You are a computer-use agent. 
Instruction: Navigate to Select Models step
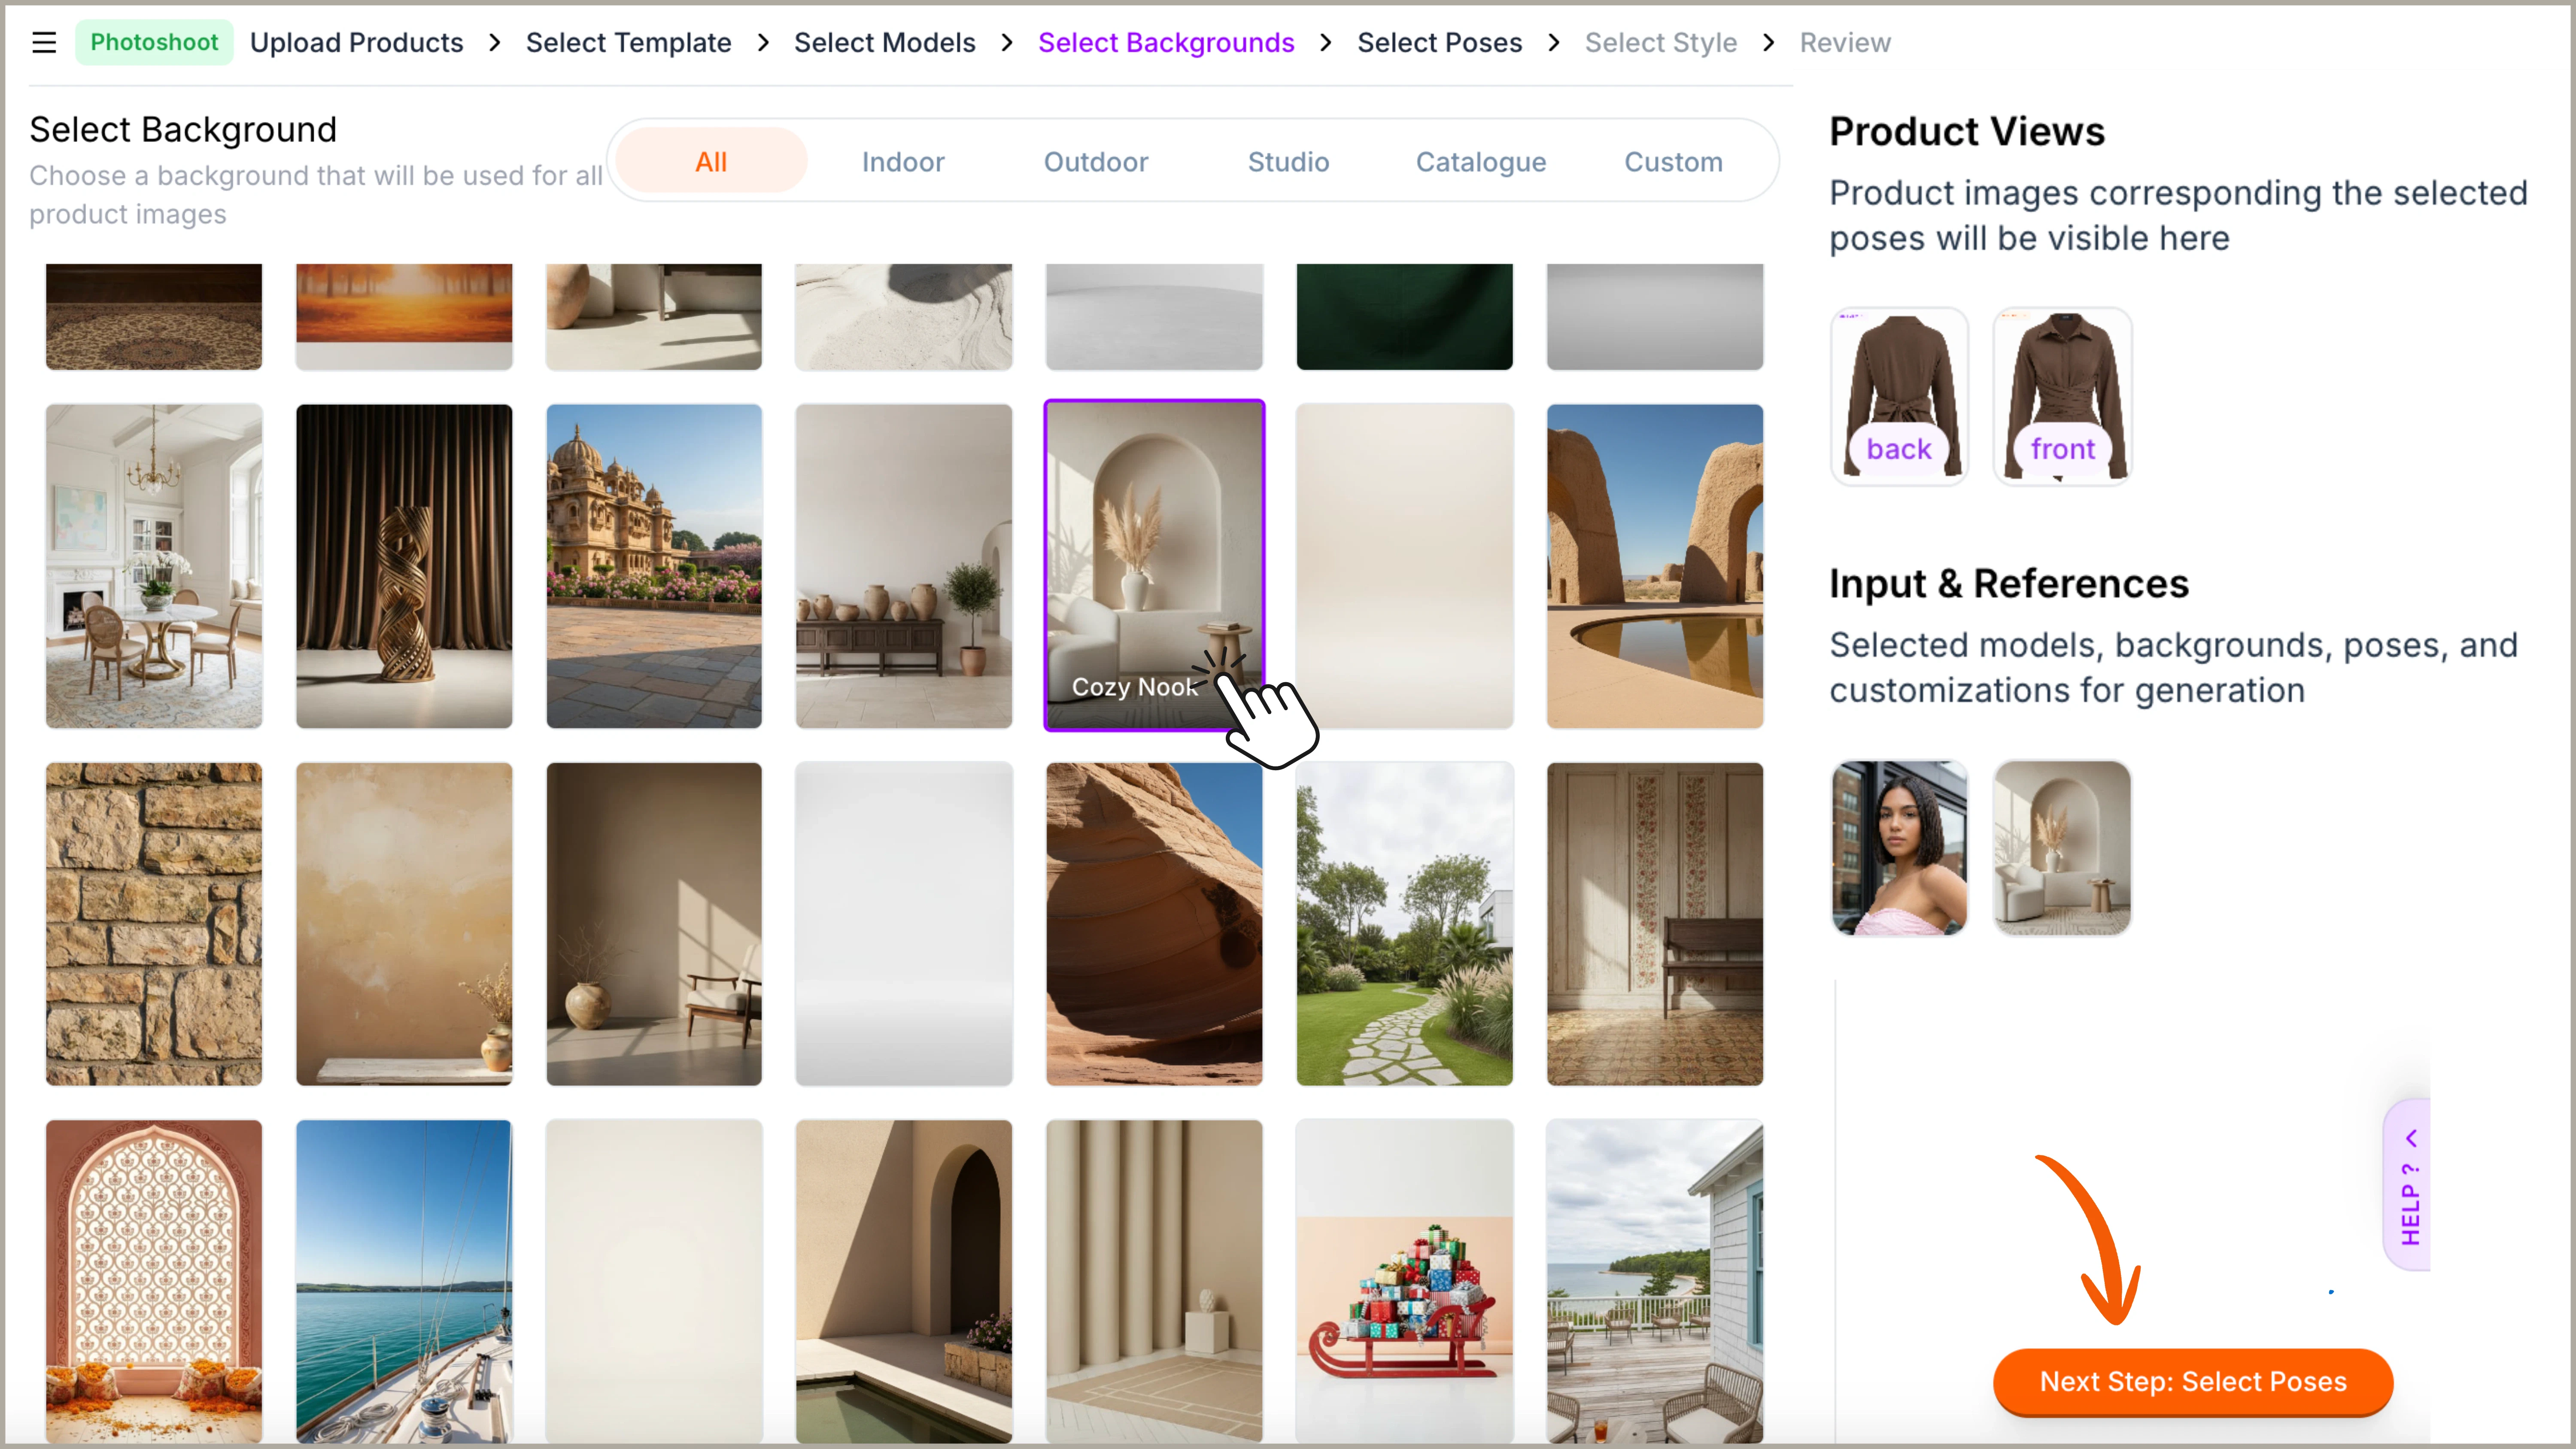click(x=884, y=42)
